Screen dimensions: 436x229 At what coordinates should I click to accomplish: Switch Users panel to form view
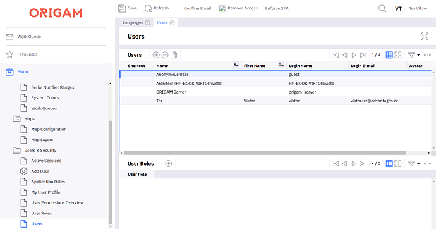click(398, 55)
